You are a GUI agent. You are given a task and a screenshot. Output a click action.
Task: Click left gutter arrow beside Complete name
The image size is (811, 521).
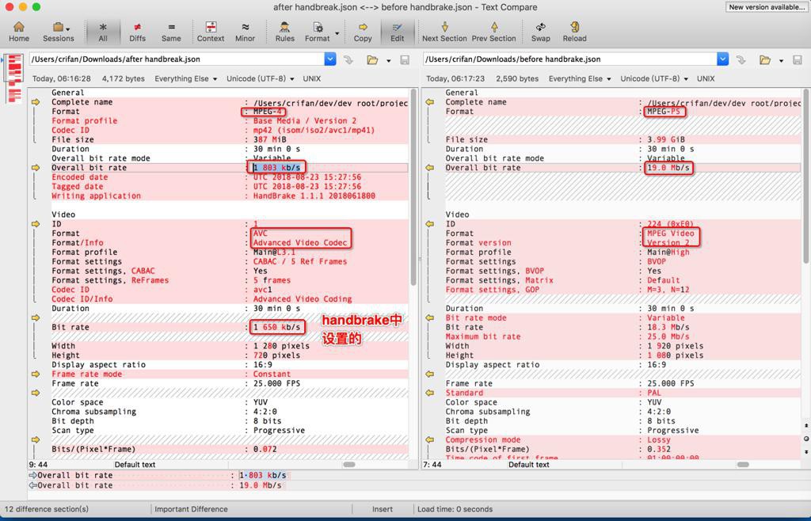[x=35, y=102]
